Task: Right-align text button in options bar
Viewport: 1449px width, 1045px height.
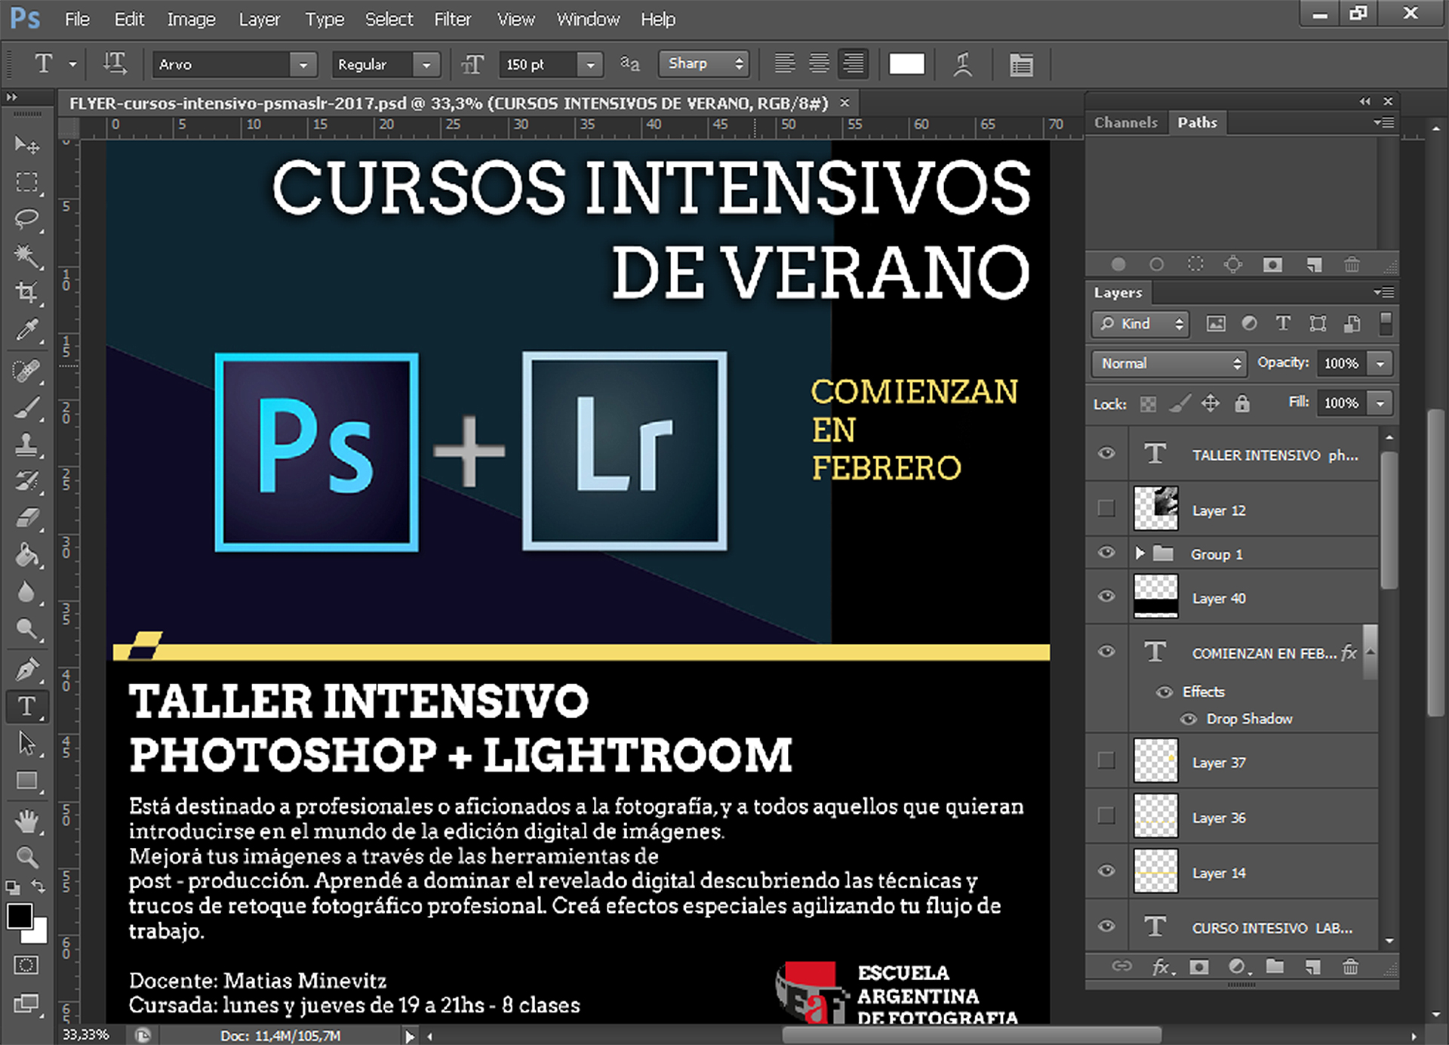Action: tap(854, 64)
